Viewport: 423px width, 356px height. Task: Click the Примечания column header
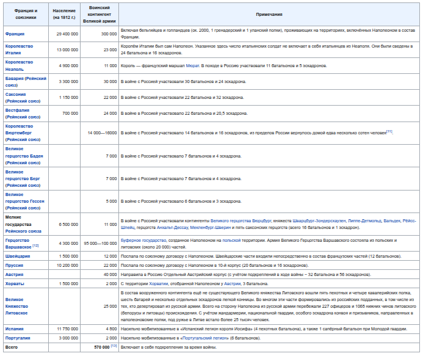click(269, 14)
